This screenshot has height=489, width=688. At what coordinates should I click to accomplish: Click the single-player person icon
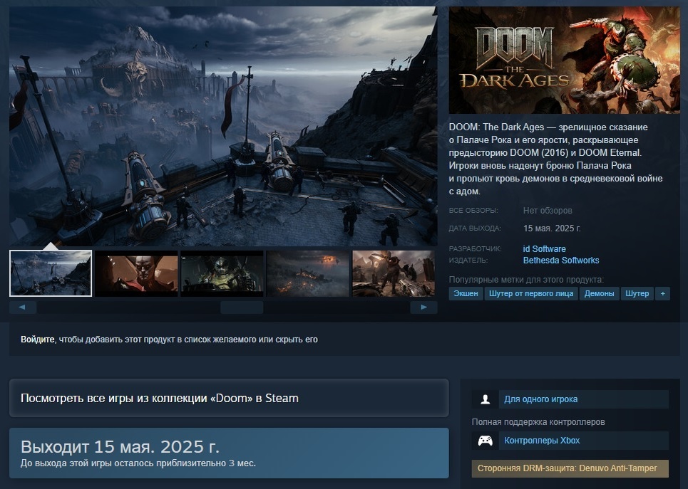[x=486, y=399]
